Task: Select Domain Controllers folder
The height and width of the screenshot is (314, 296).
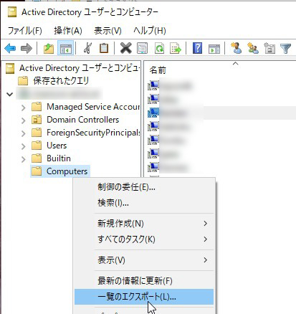Action: click(x=75, y=120)
